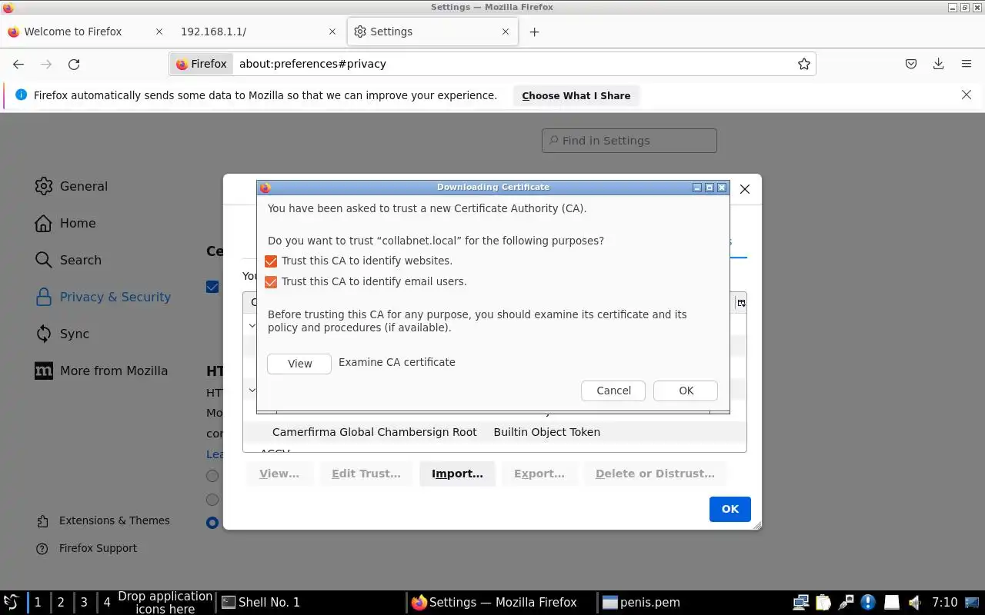Click the General gear icon

(44, 186)
